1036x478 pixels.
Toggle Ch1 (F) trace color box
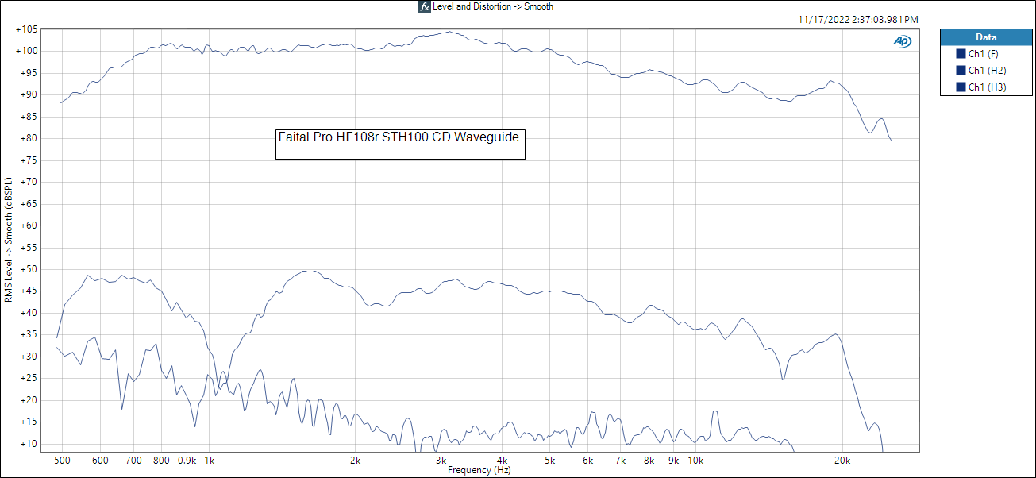pyautogui.click(x=961, y=54)
